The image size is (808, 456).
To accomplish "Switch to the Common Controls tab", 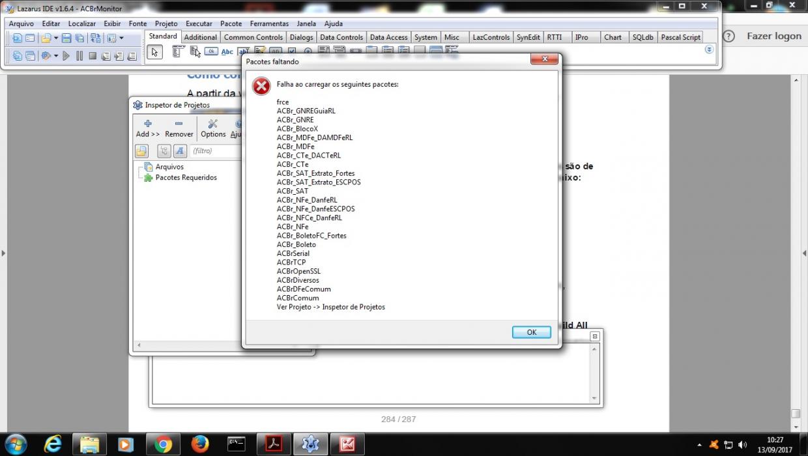I will tap(253, 37).
